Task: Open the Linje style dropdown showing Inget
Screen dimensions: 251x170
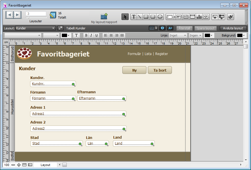Action: point(178,35)
